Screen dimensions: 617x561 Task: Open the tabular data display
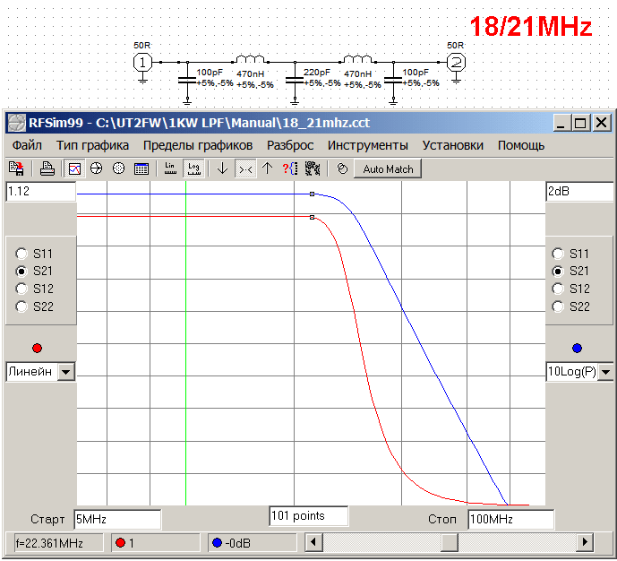pyautogui.click(x=141, y=168)
